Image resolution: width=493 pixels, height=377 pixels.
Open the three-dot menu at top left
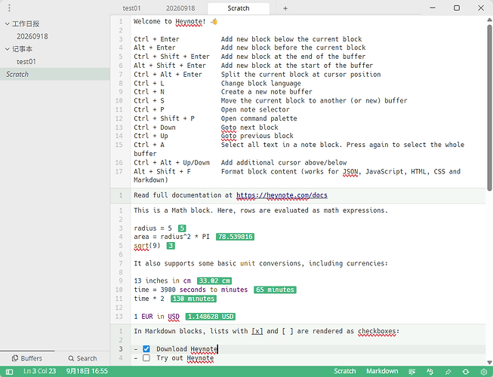[9, 8]
